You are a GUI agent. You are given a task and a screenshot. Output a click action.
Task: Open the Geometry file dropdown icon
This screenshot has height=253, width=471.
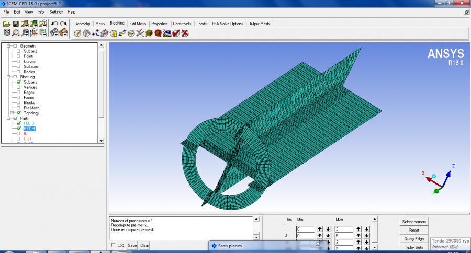point(25,24)
